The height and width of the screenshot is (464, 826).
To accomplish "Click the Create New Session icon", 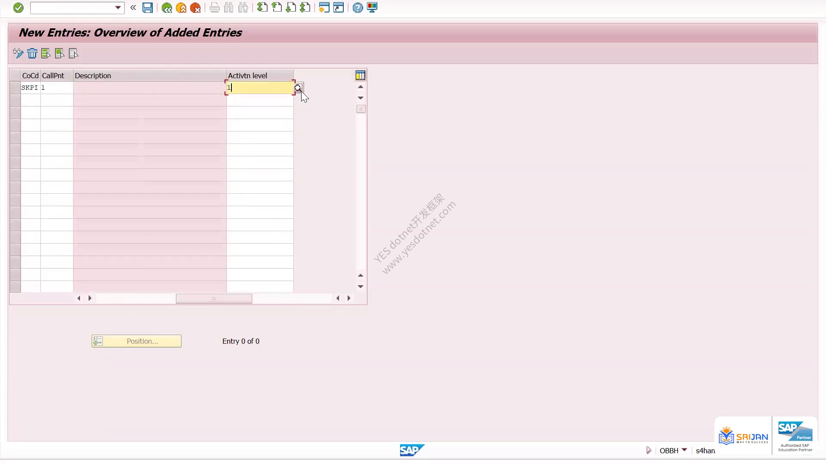I will click(324, 8).
